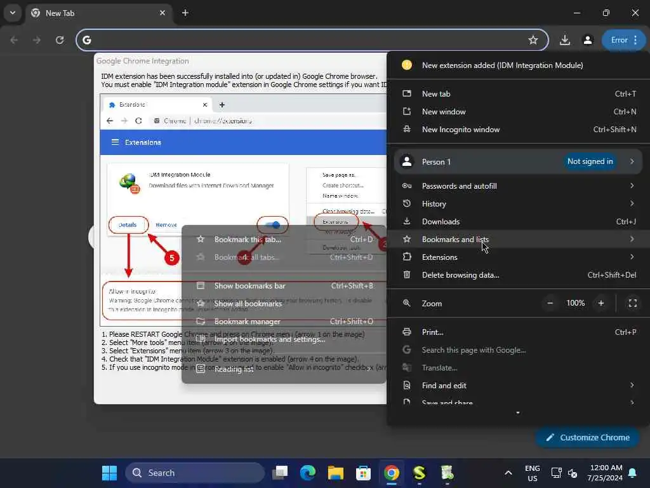Click the History clock icon

tap(407, 203)
